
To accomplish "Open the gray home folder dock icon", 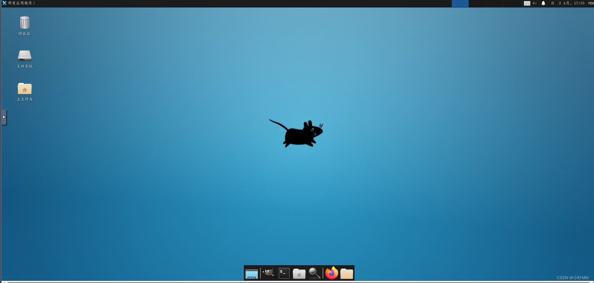I will point(299,273).
